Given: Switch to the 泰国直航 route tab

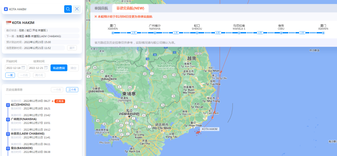Looking at the screenshot, I should (101, 8).
